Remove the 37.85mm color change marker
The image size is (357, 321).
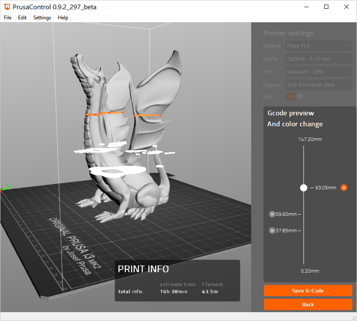pyautogui.click(x=272, y=231)
